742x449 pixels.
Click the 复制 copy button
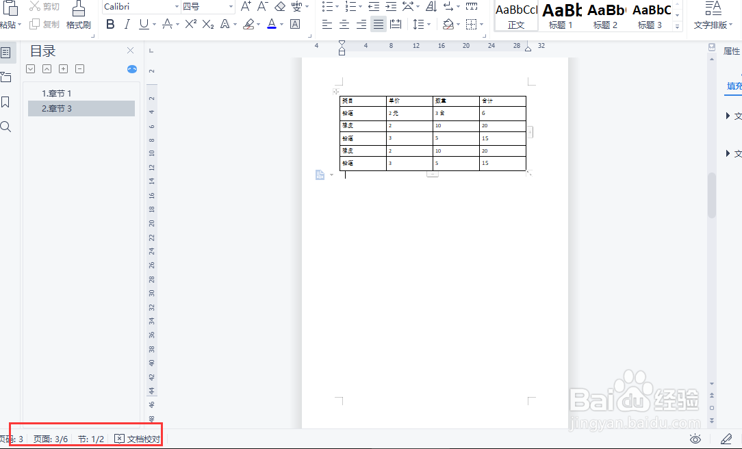click(x=44, y=24)
